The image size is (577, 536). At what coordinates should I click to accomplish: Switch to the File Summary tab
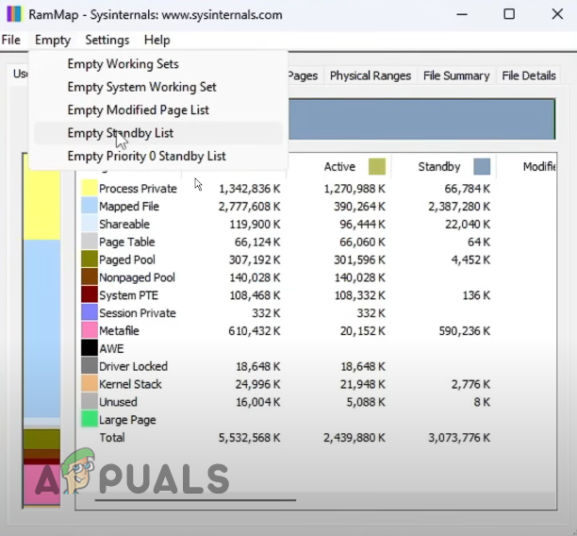point(456,75)
